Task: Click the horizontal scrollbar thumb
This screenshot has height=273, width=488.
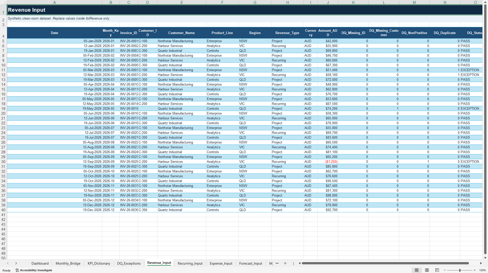Action: 385,263
